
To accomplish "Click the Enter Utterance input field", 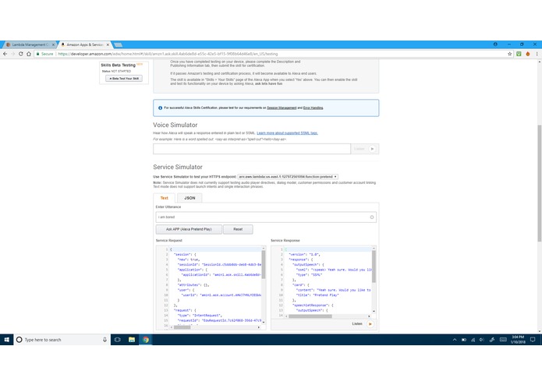I will [x=266, y=217].
